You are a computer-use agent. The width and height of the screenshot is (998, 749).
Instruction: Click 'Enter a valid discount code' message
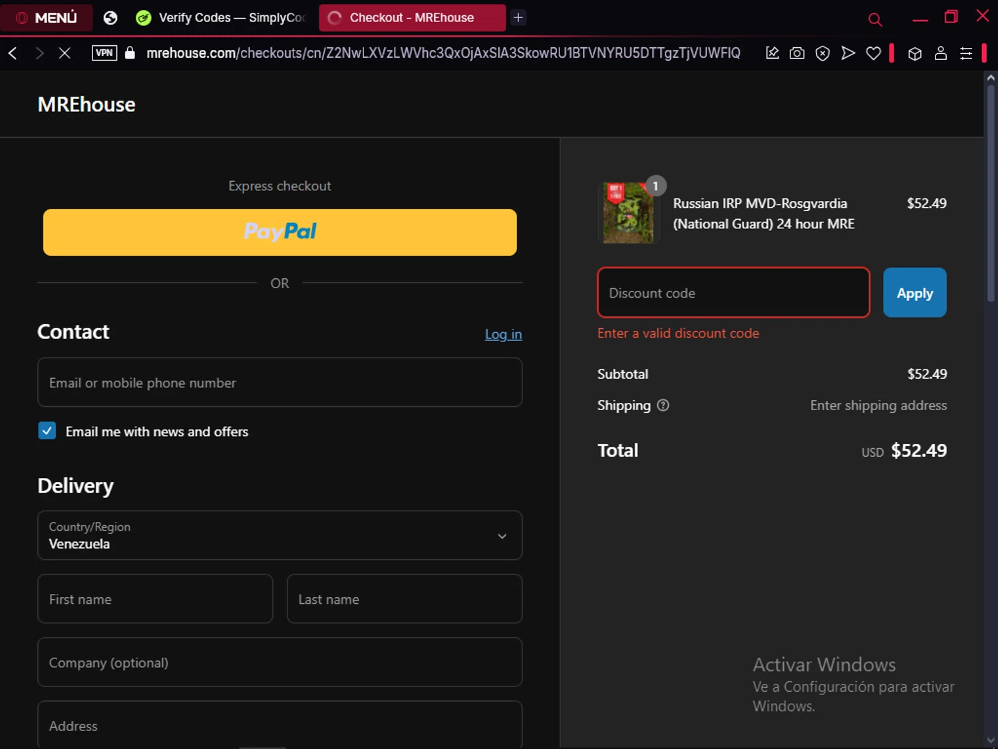678,333
